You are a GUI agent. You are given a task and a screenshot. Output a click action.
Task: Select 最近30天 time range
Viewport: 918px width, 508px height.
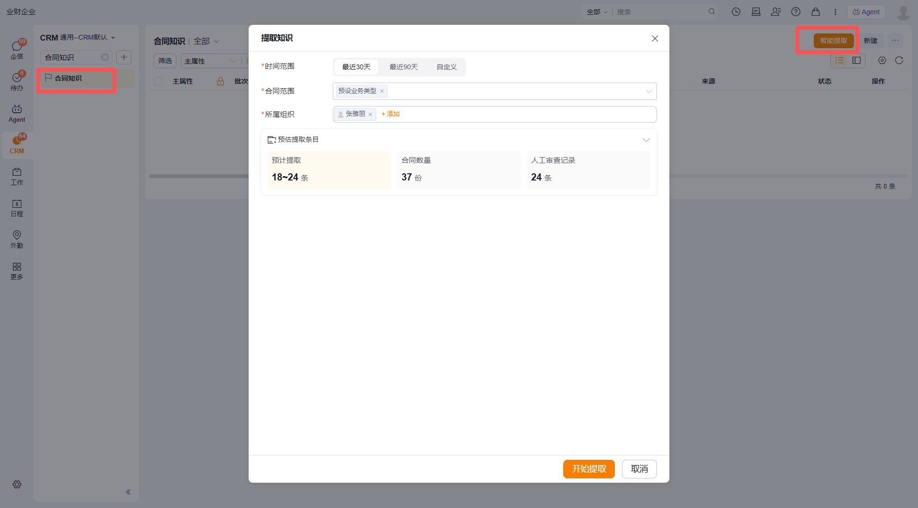[356, 67]
